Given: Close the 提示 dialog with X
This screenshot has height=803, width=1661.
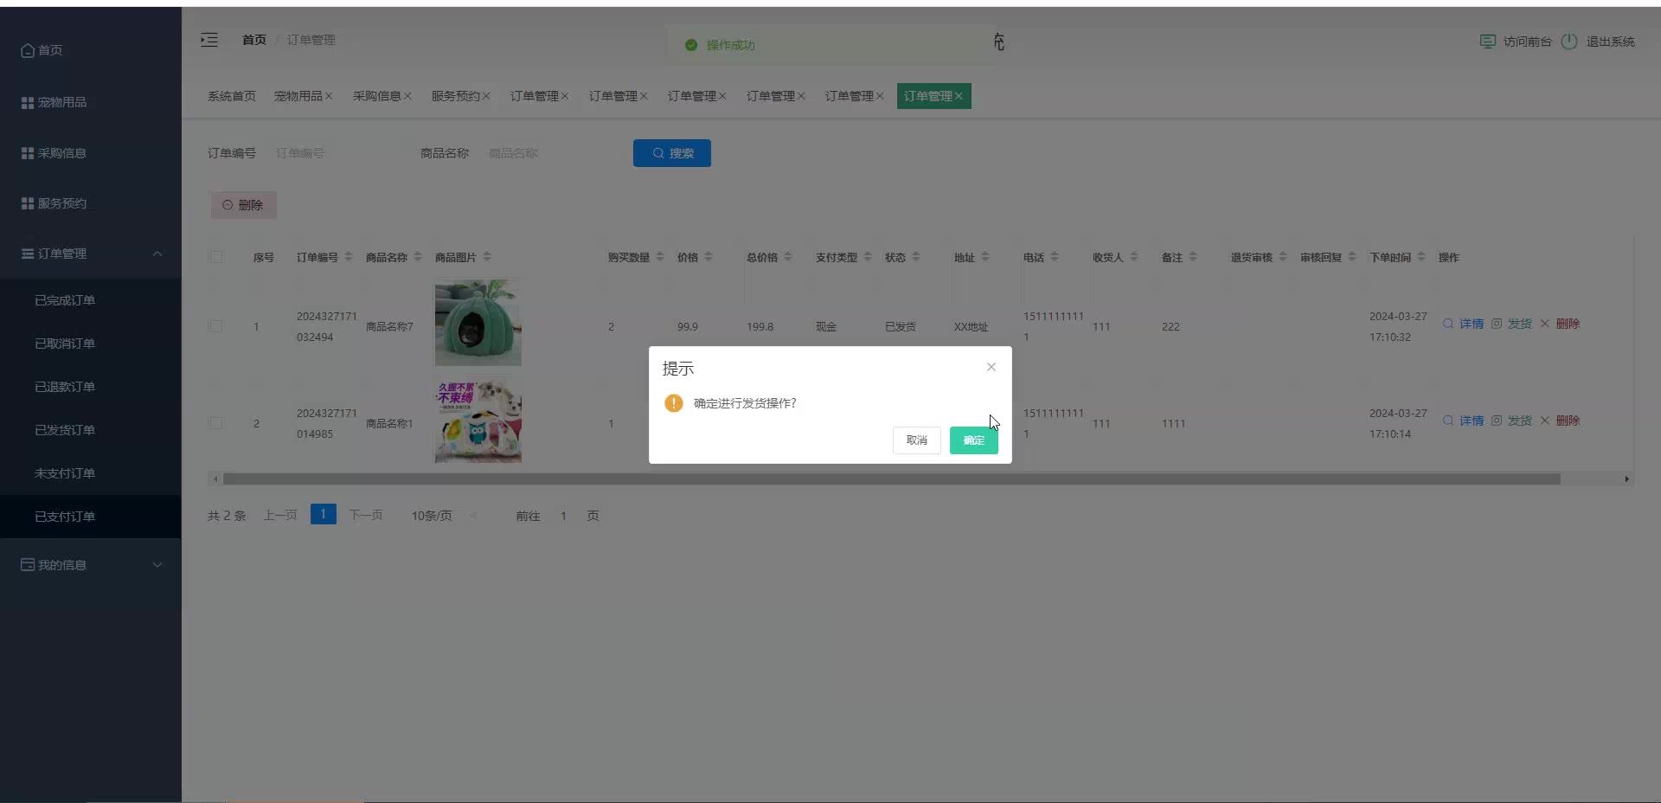Looking at the screenshot, I should [991, 367].
